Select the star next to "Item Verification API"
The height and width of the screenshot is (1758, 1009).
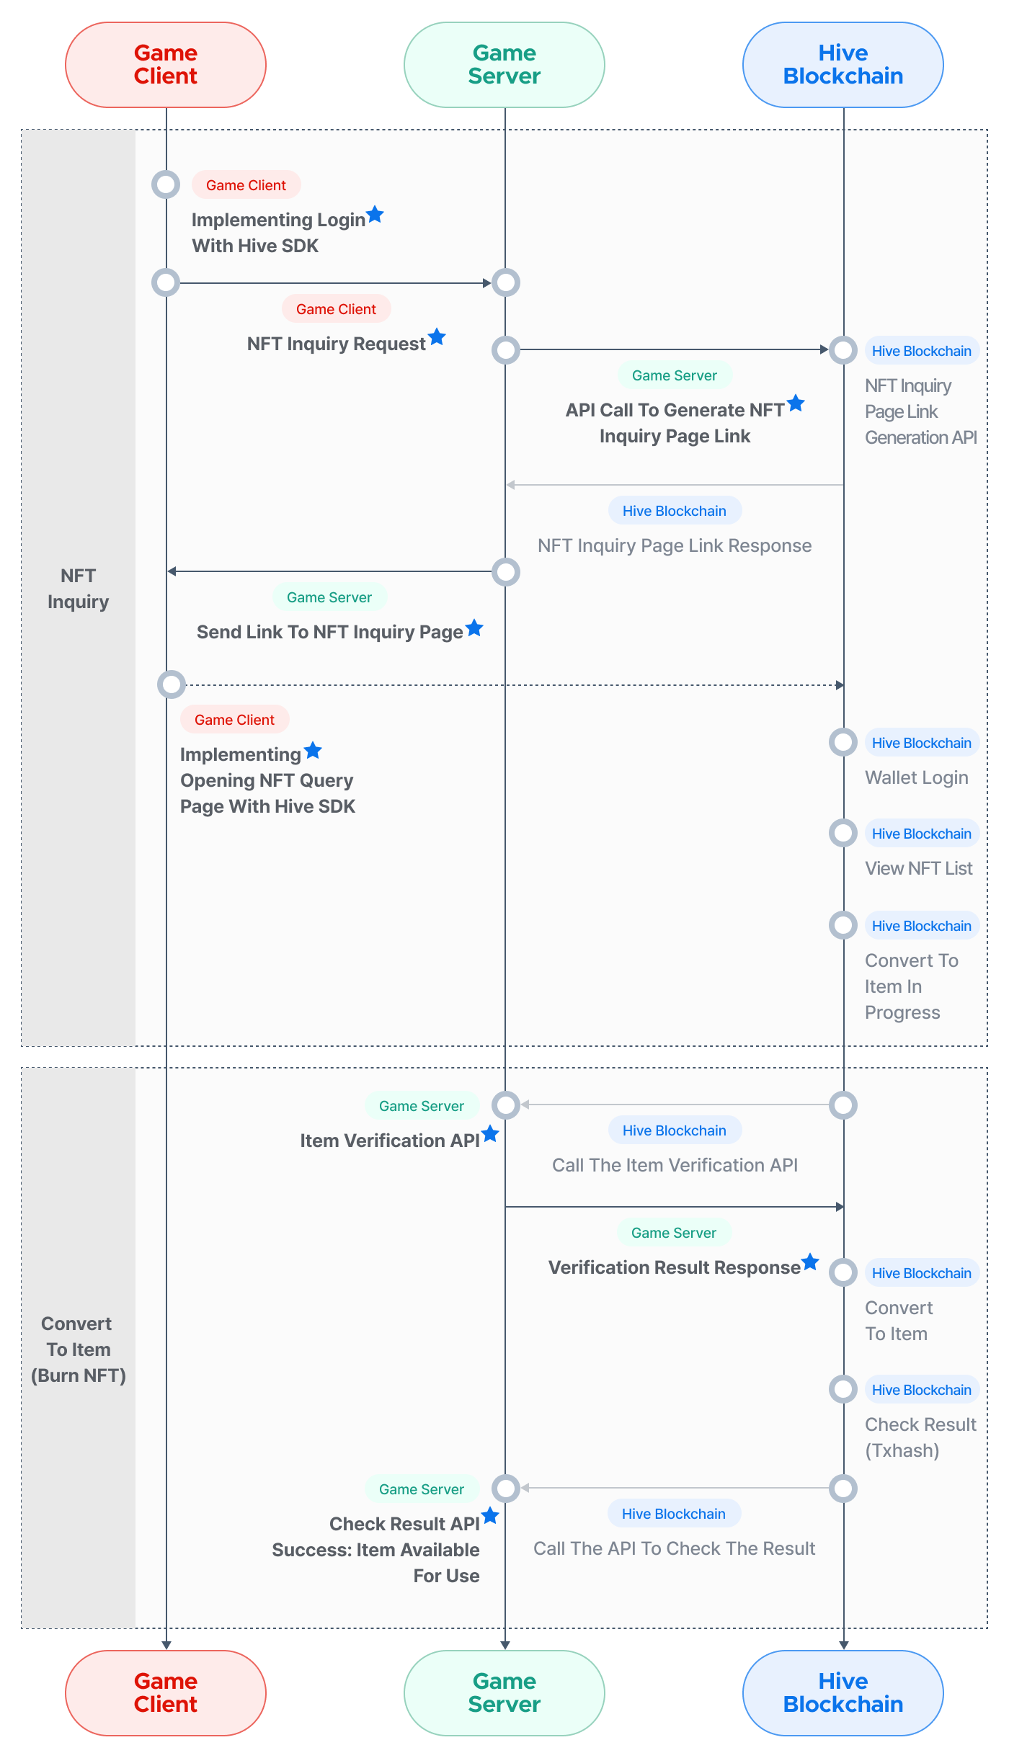pos(491,1133)
